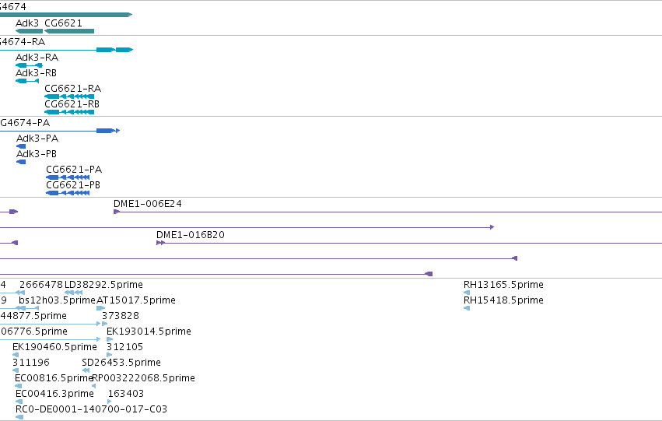This screenshot has height=421, width=662.
Task: Click the LD38292.5prime arrow glyphs
Action: tap(73, 293)
